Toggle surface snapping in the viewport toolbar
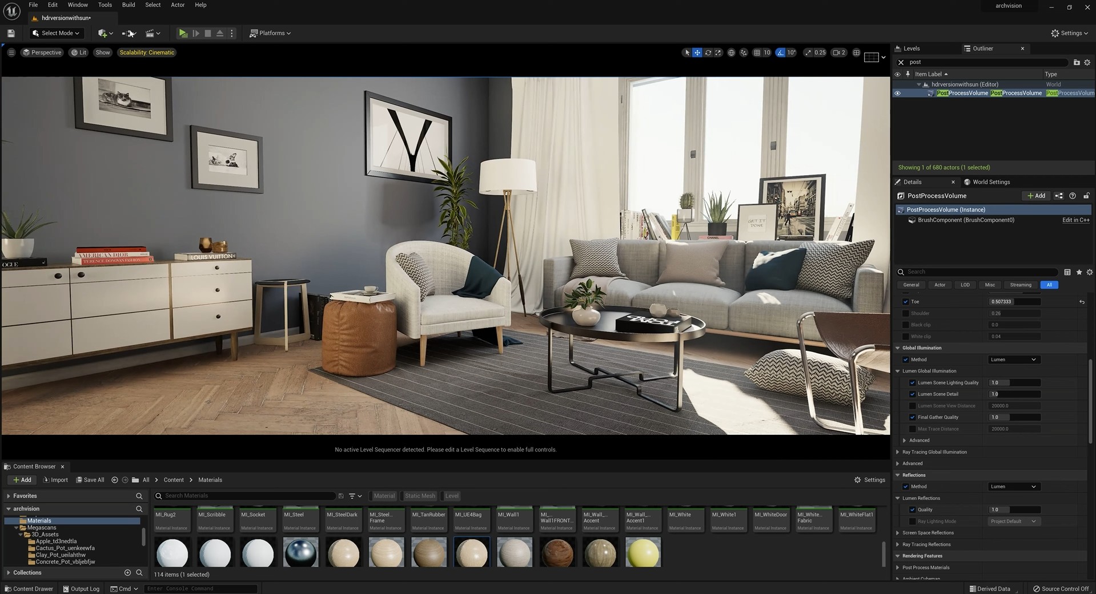 pyautogui.click(x=744, y=52)
